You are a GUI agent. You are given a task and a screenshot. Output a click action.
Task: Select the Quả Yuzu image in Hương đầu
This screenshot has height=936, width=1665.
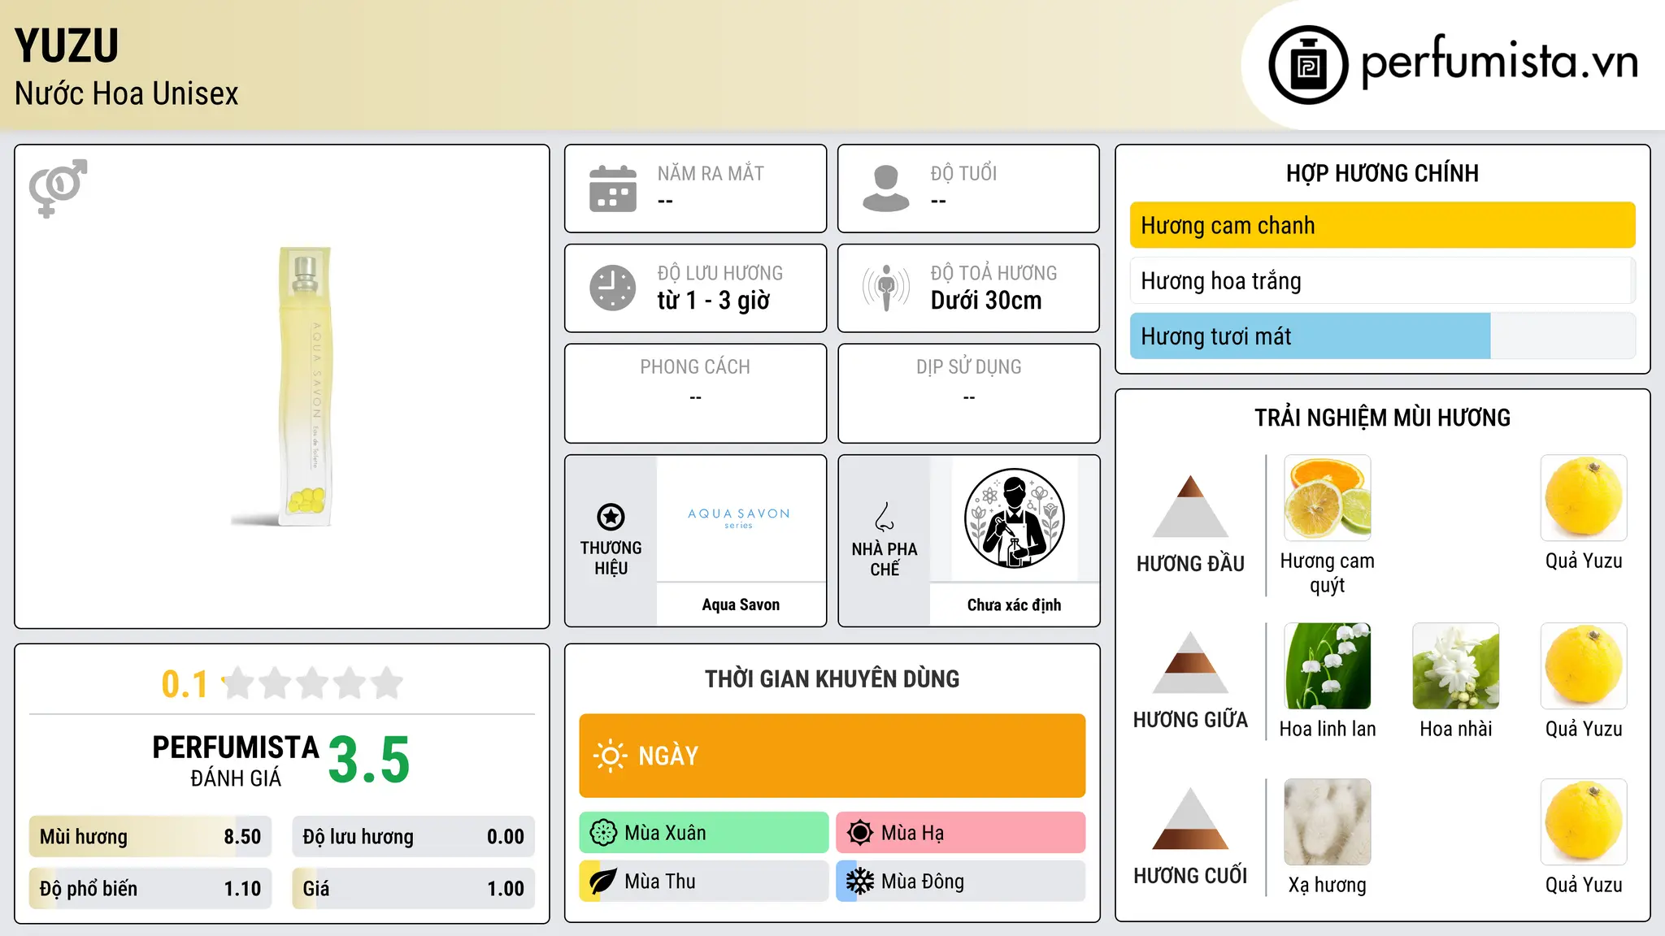coord(1584,498)
